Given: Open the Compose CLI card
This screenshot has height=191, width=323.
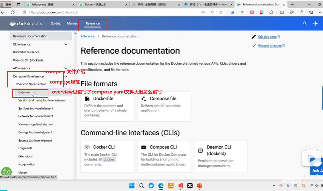Looking at the screenshot, I should (x=164, y=156).
